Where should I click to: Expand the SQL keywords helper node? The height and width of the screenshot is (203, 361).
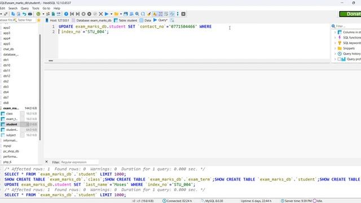(x=335, y=43)
